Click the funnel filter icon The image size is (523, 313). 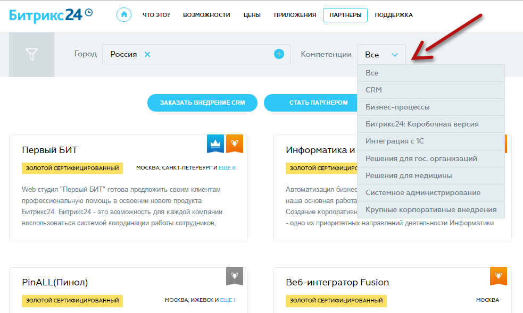pyautogui.click(x=32, y=54)
